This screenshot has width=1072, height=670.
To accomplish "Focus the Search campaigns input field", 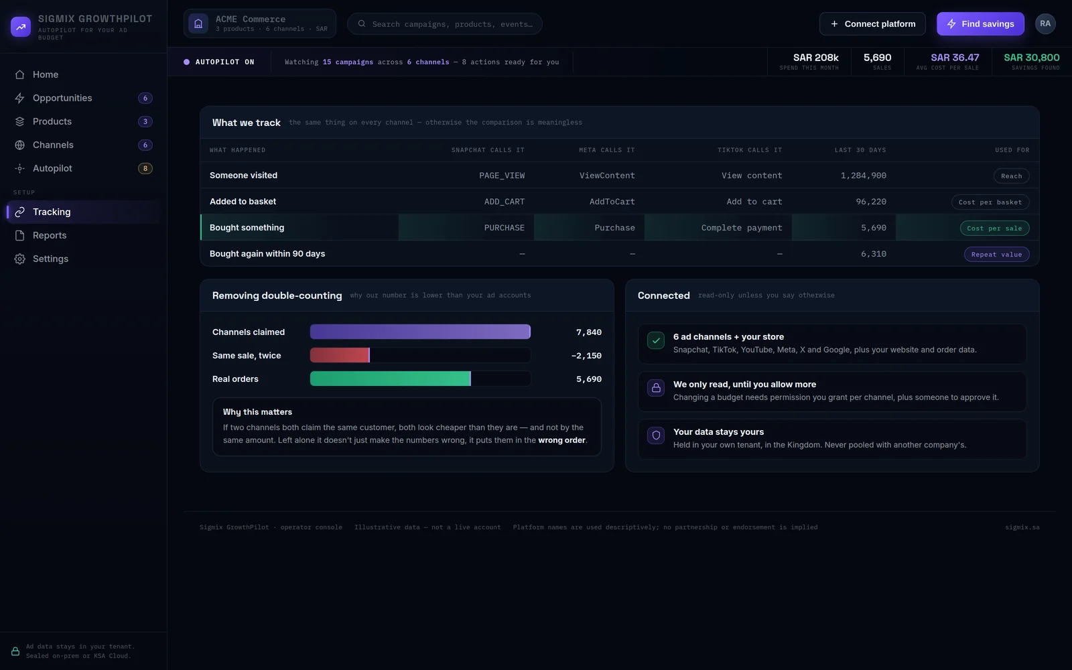I will click(445, 23).
